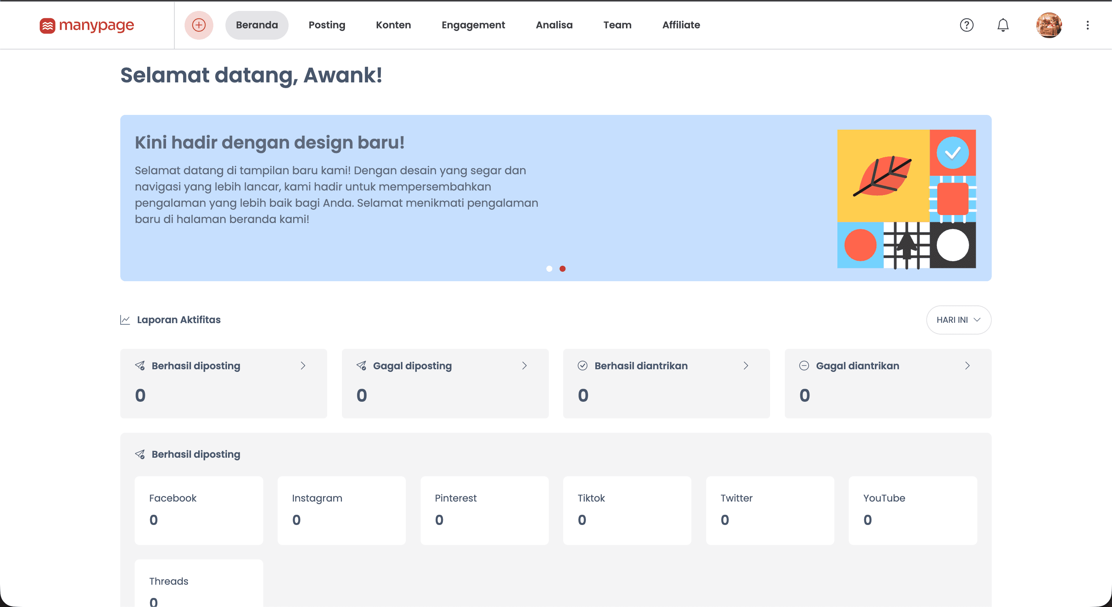
Task: Open the Konten menu
Action: (x=393, y=25)
